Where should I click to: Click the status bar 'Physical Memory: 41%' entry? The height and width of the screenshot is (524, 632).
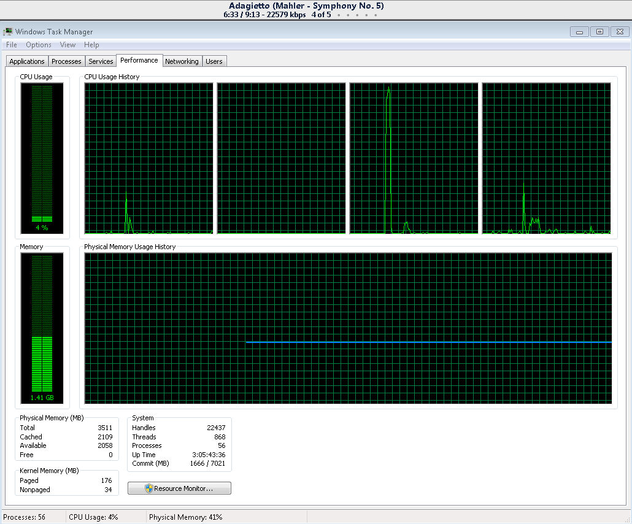coord(186,517)
